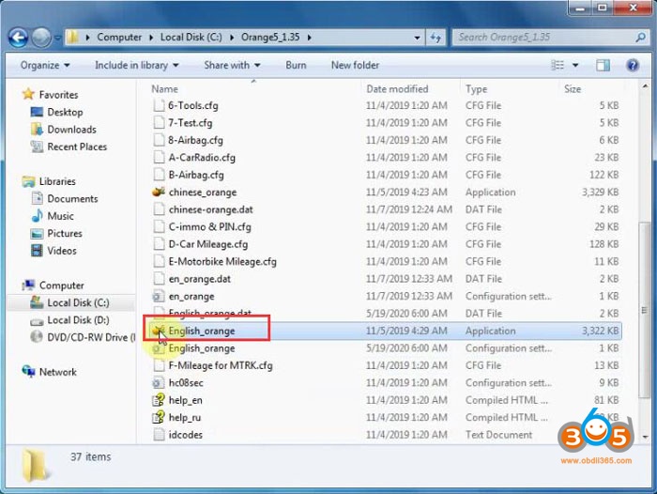Click the Burn toolbar button
657x494 pixels.
(296, 66)
